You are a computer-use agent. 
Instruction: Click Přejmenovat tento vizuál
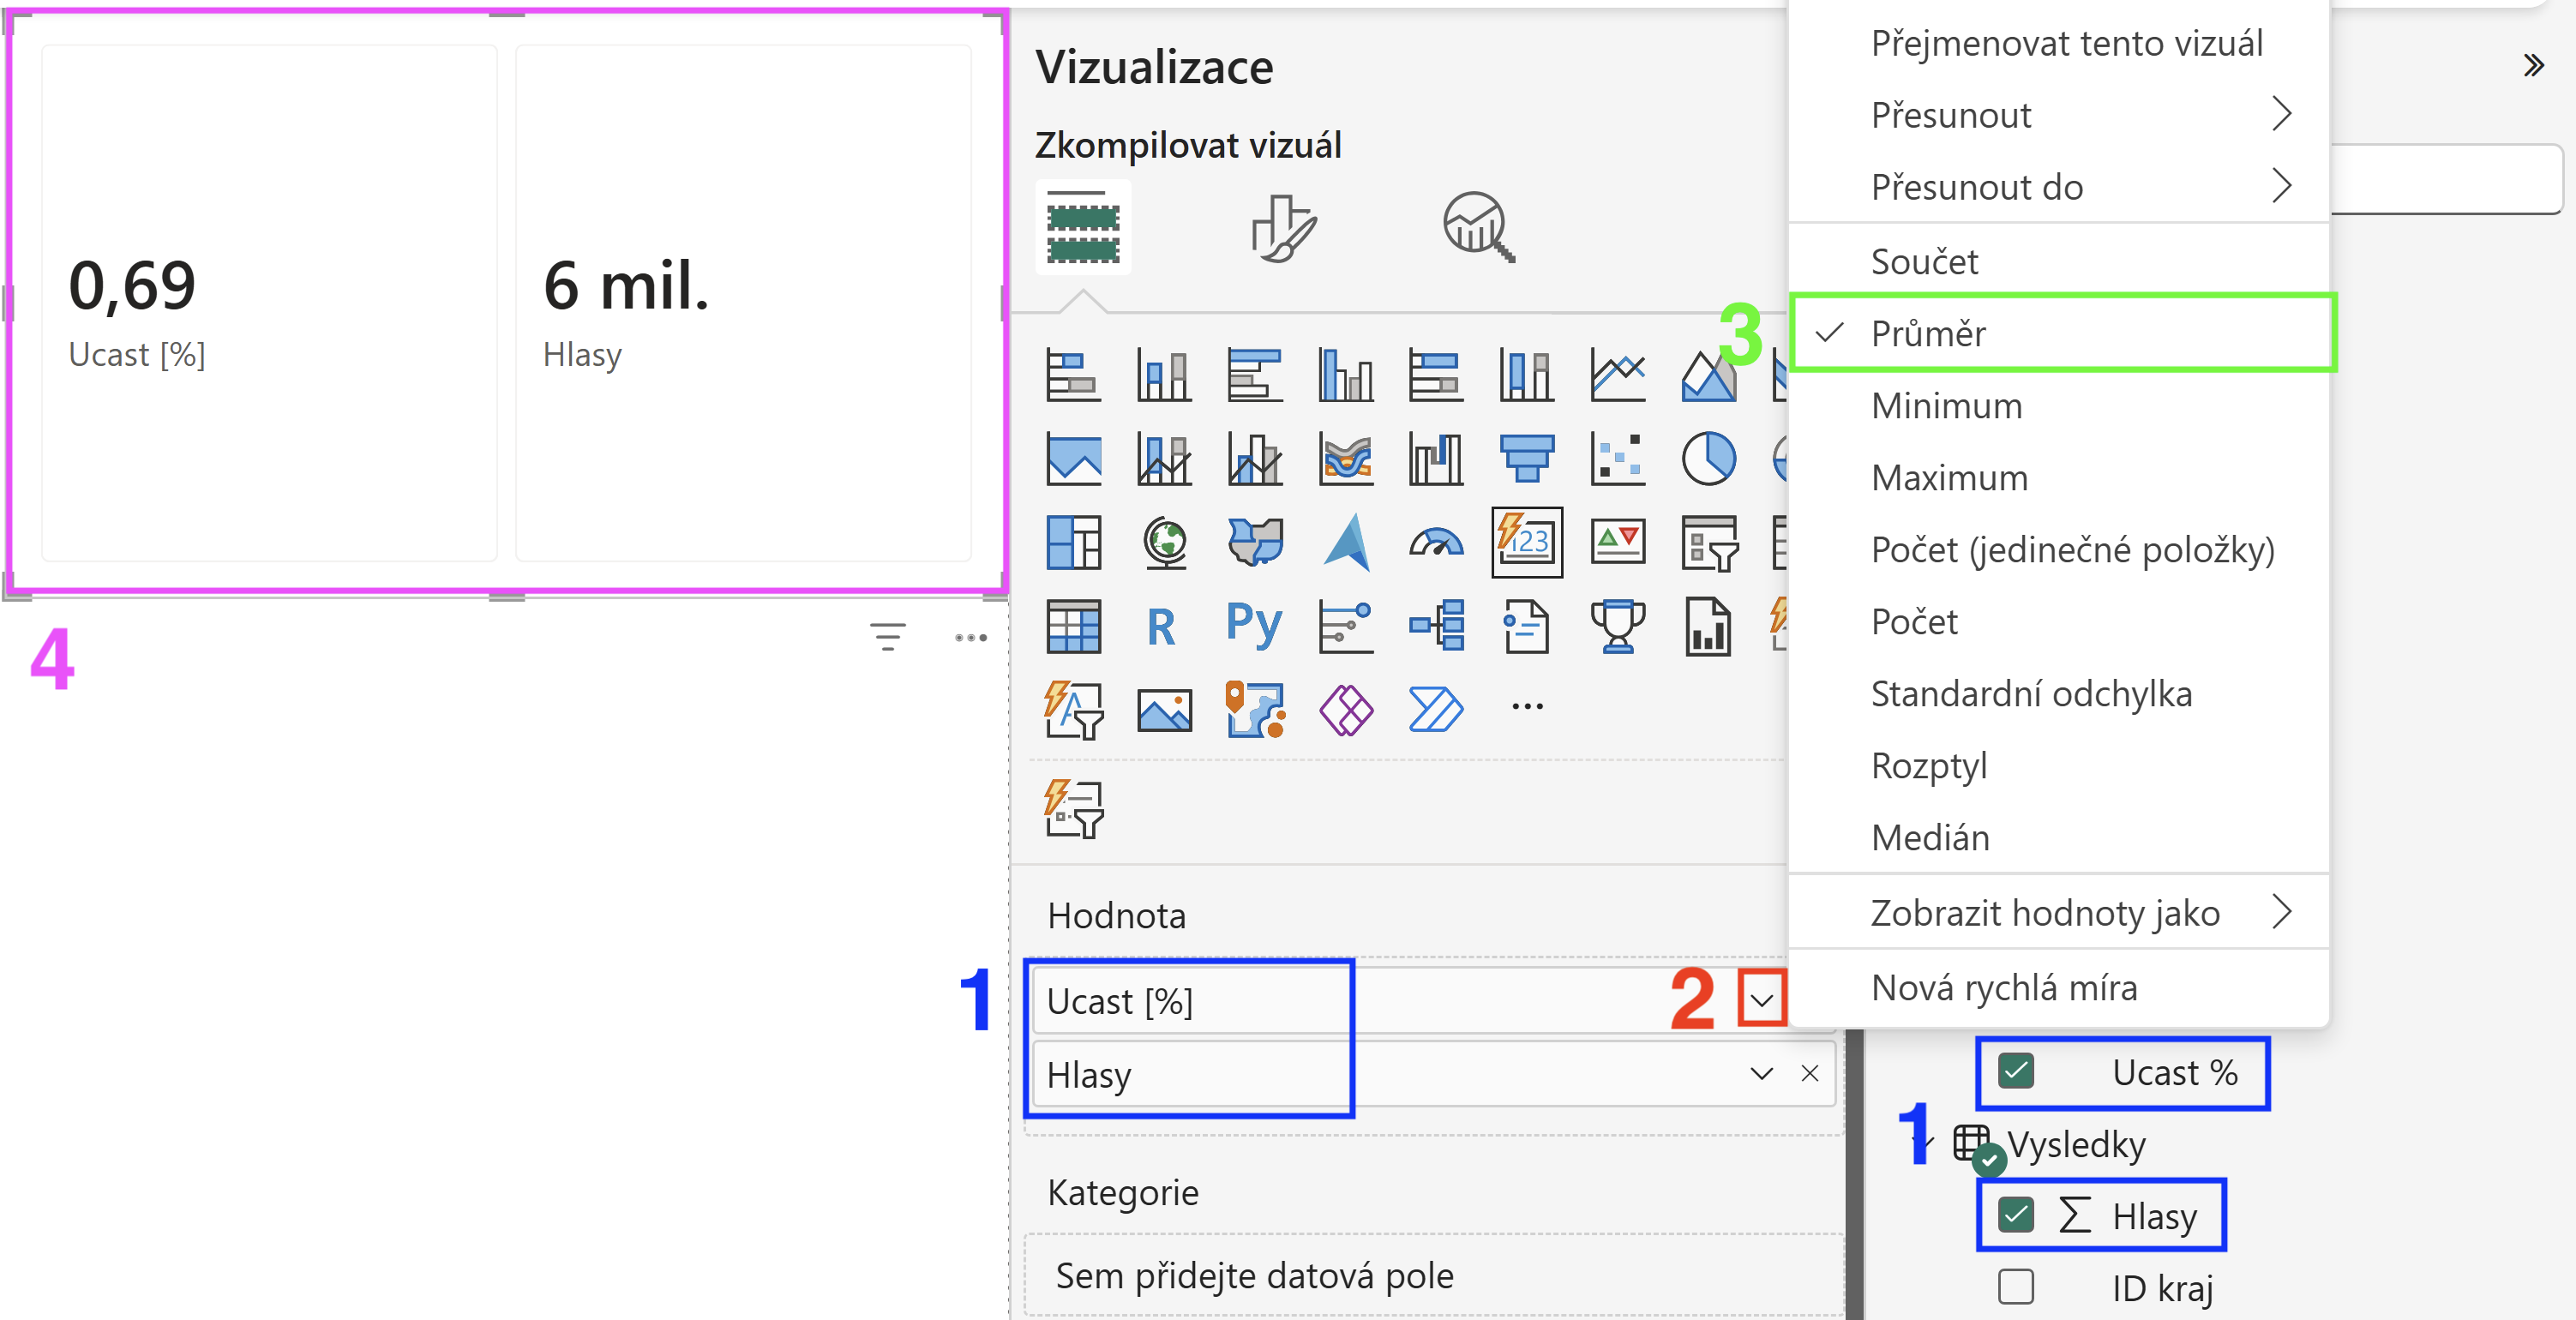pyautogui.click(x=2059, y=43)
